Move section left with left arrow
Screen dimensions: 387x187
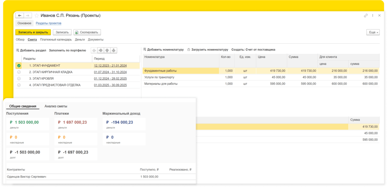[x=94, y=50]
